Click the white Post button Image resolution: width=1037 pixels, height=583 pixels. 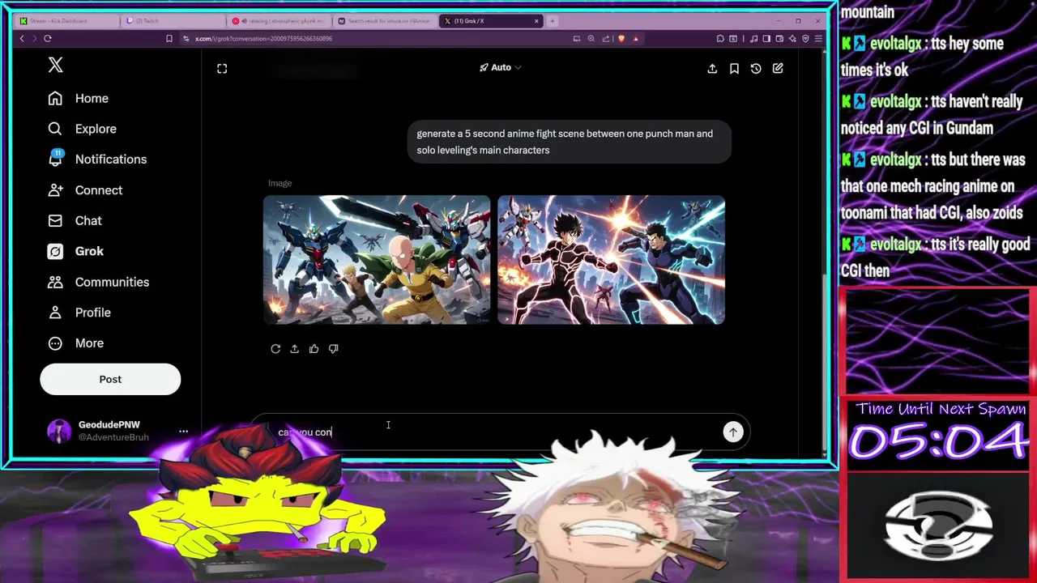tap(110, 379)
